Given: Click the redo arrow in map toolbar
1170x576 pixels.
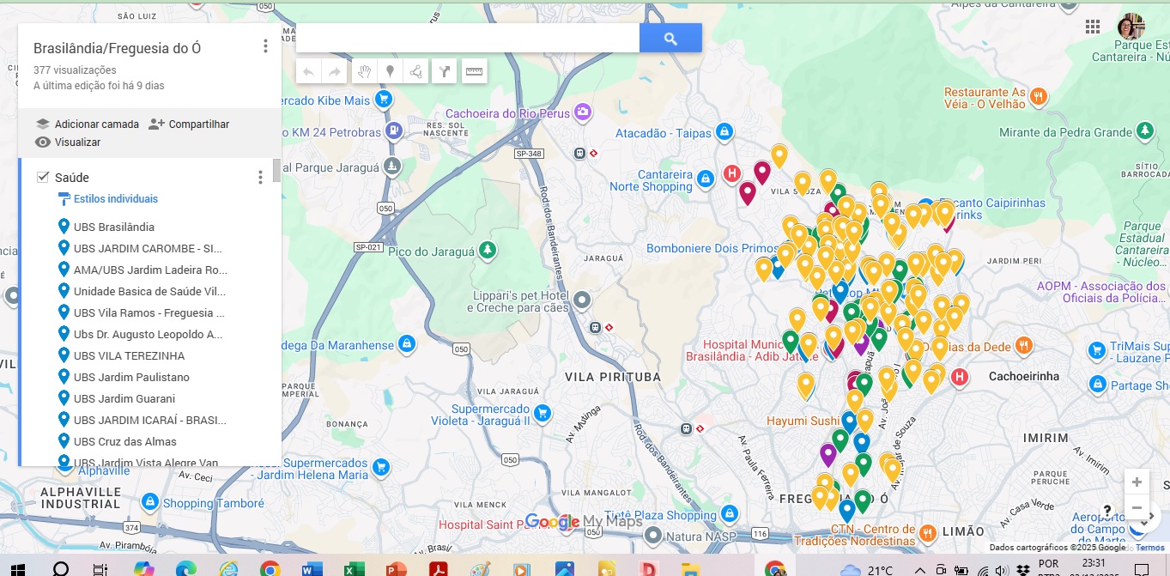Looking at the screenshot, I should coord(335,72).
